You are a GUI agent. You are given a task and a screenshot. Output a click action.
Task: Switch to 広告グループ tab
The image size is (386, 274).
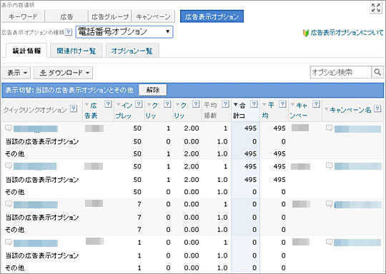tap(110, 16)
